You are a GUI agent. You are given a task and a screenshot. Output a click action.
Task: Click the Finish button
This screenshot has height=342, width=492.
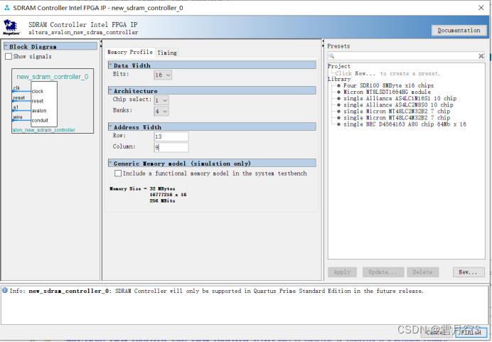pos(471,332)
